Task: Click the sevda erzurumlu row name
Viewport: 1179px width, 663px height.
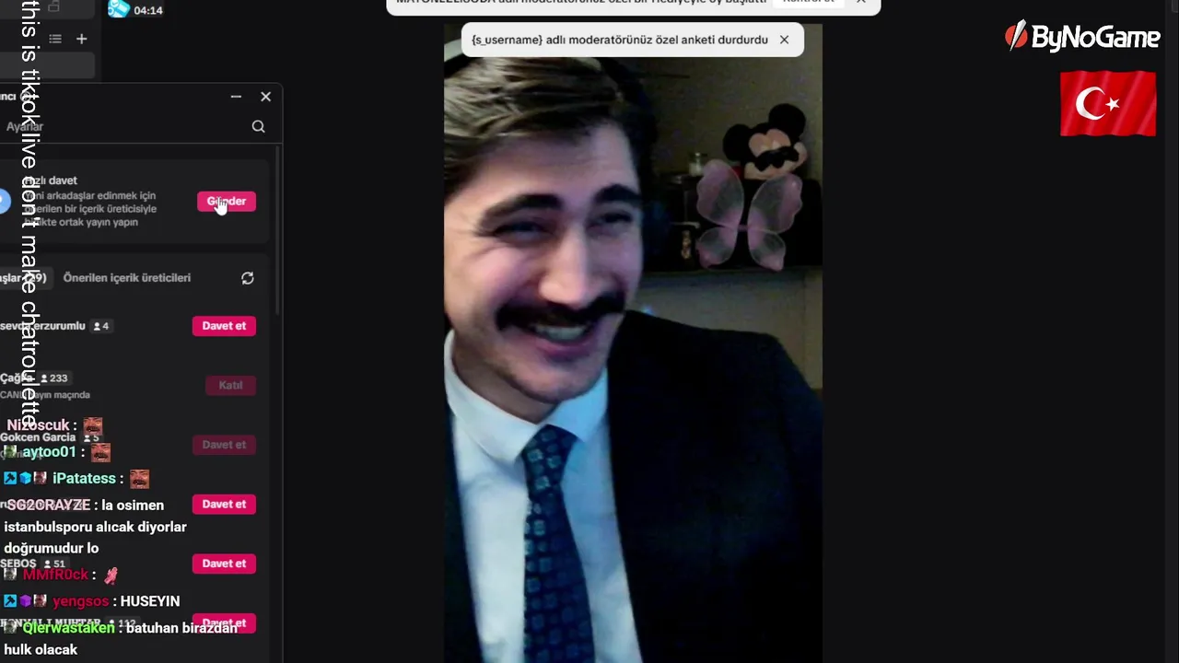Action: point(42,326)
